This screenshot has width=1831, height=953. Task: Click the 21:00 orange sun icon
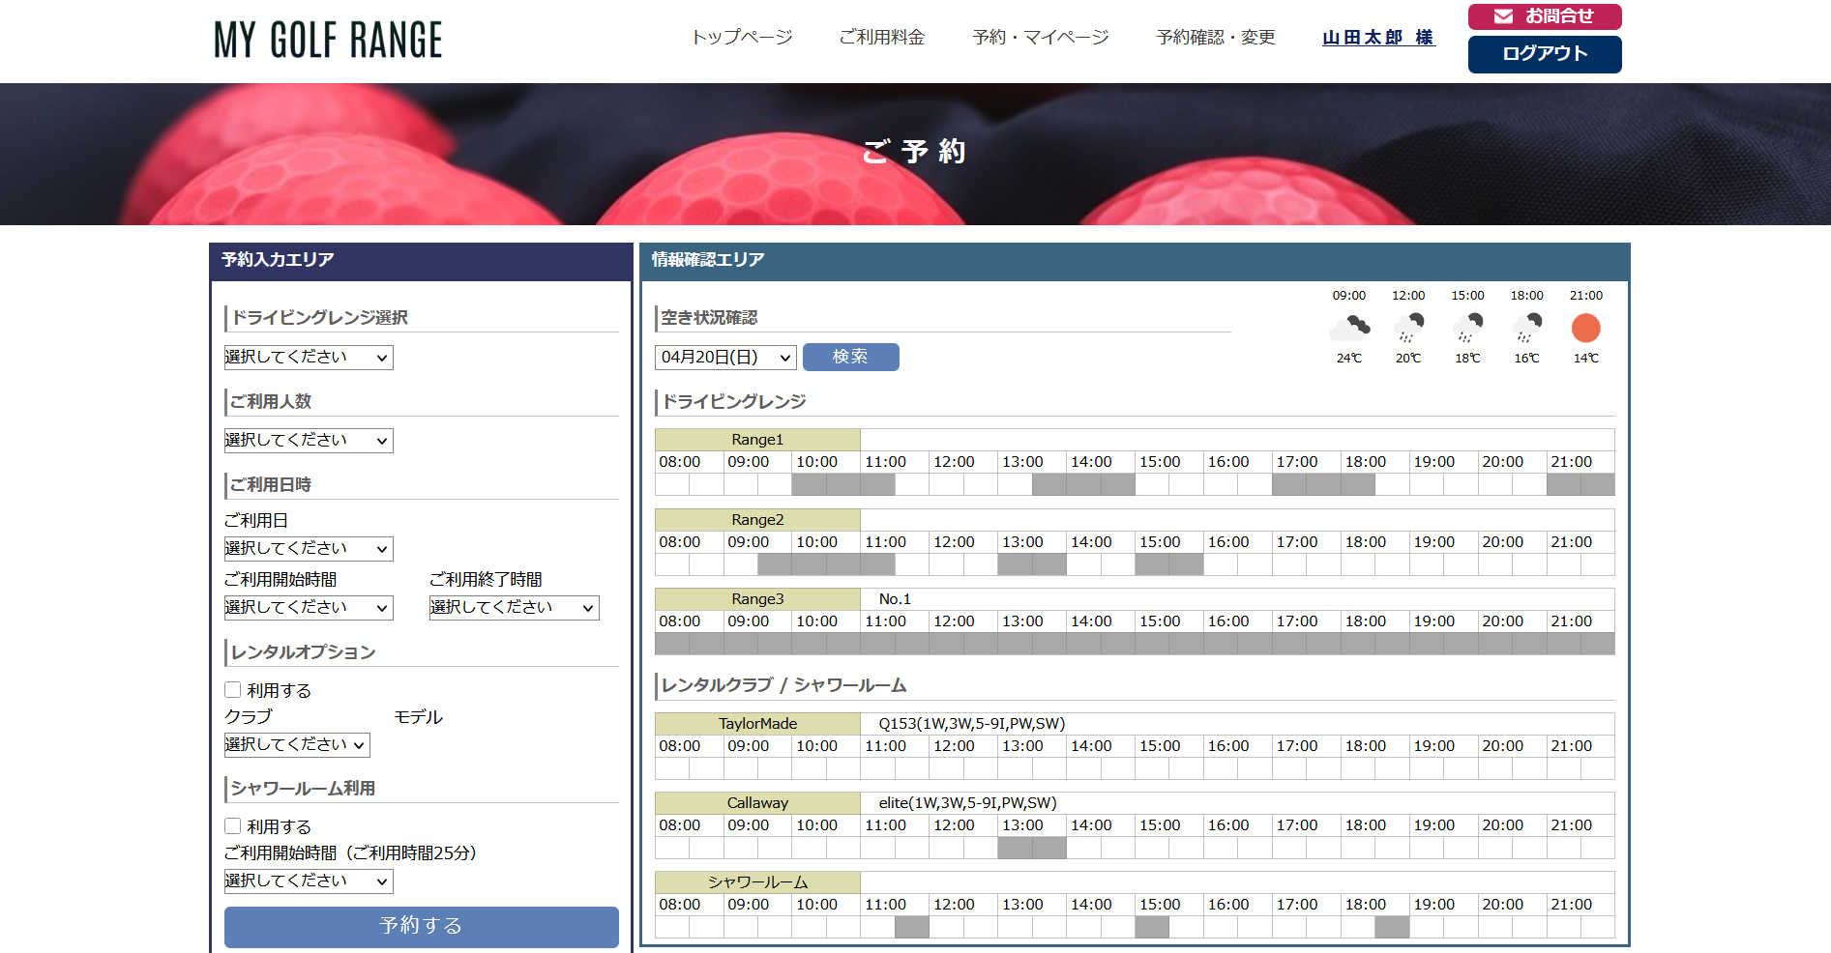[1585, 329]
